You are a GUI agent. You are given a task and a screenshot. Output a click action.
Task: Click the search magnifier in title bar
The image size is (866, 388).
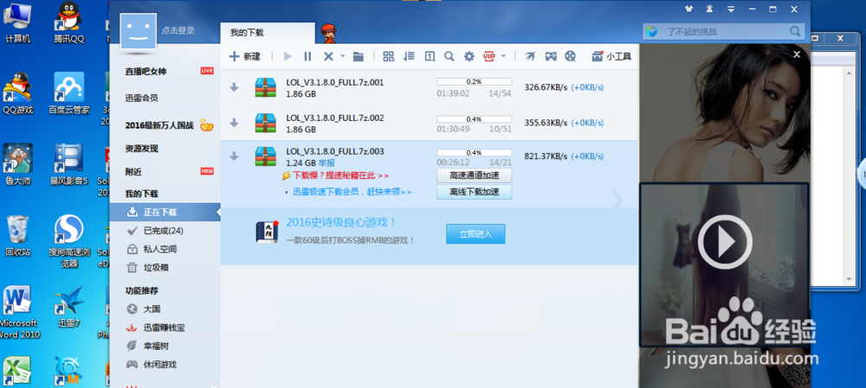(795, 31)
